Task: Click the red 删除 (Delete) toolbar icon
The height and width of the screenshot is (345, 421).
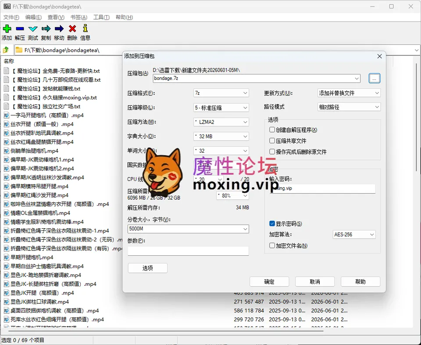Action: [72, 29]
